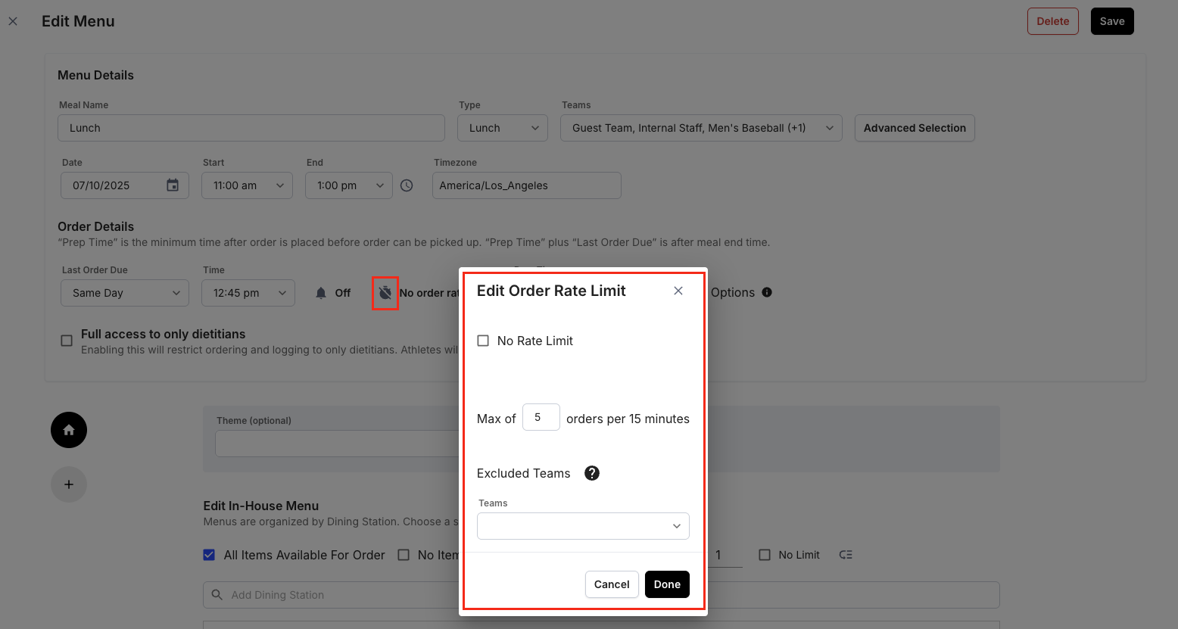1178x629 pixels.
Task: Click the Options label
Action: pyautogui.click(x=733, y=292)
